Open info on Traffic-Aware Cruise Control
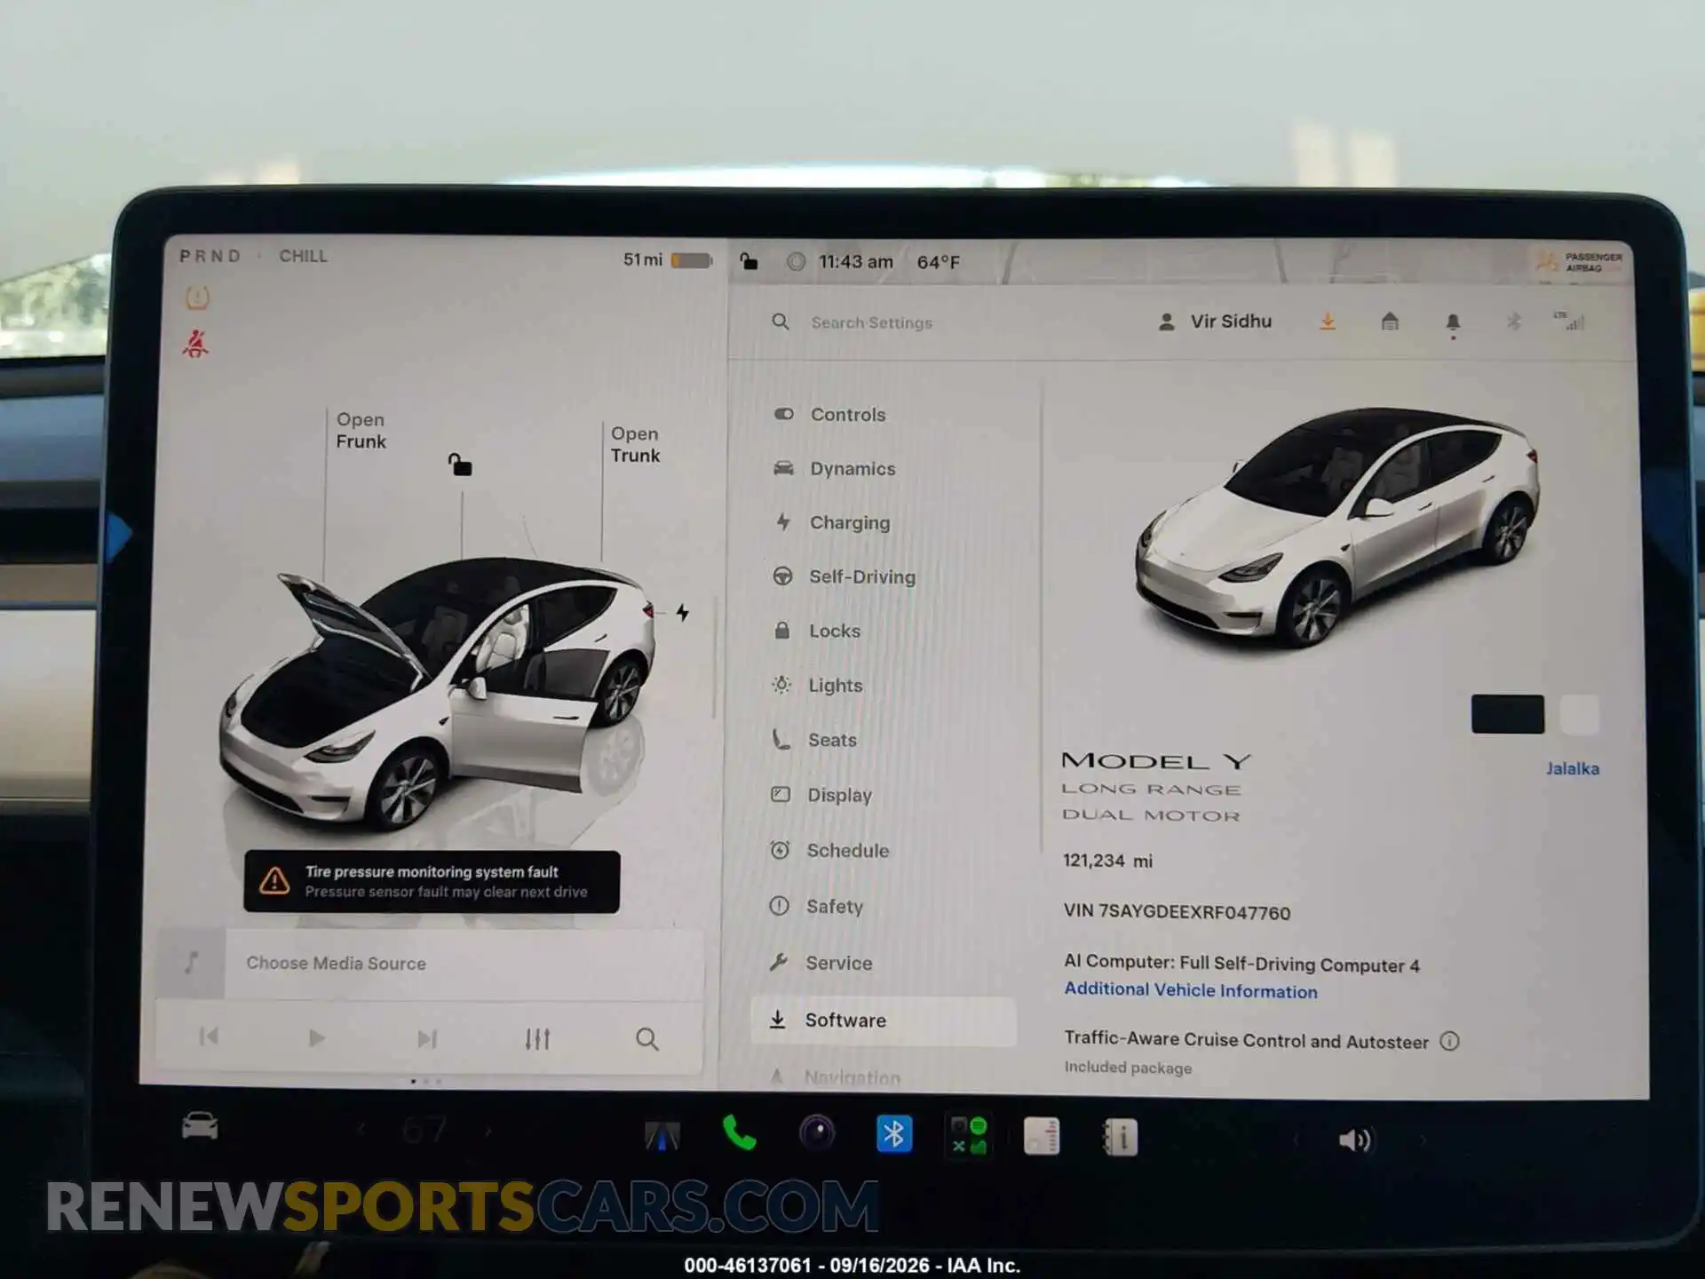The width and height of the screenshot is (1705, 1279). pyautogui.click(x=1449, y=1041)
